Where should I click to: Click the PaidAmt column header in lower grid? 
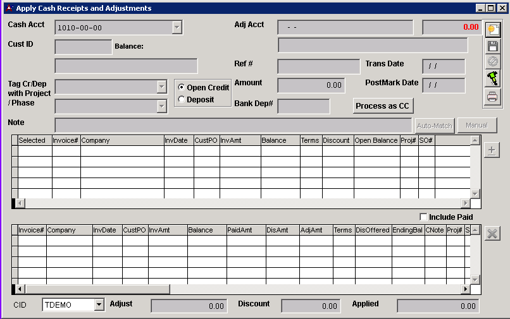click(x=246, y=231)
